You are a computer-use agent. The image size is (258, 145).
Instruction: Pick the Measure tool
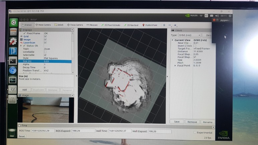tap(92, 25)
